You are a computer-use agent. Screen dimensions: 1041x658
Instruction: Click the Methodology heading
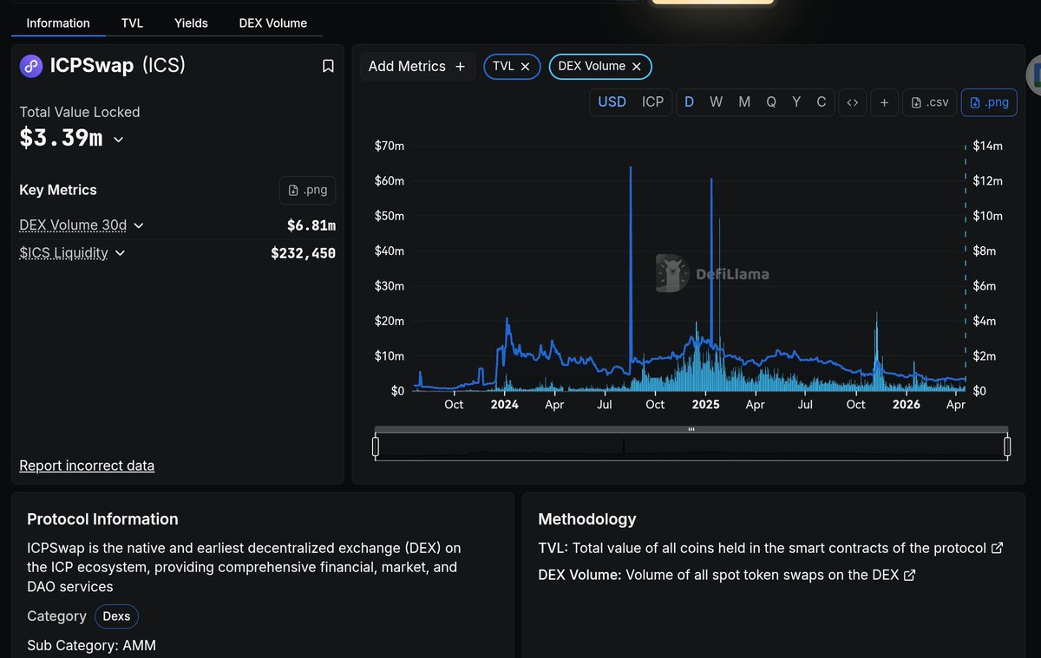587,519
